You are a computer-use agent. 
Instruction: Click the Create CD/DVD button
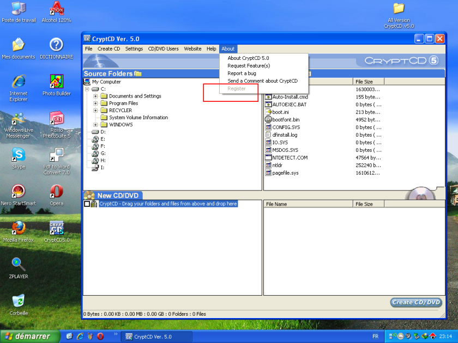tap(416, 303)
